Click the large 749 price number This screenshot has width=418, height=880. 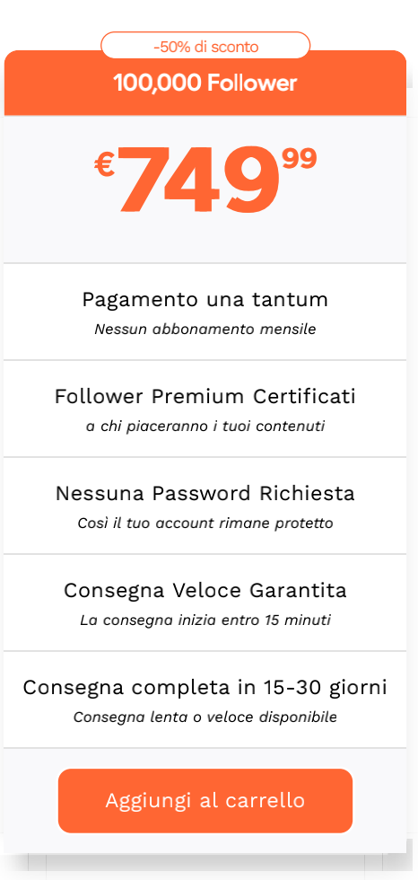198,180
